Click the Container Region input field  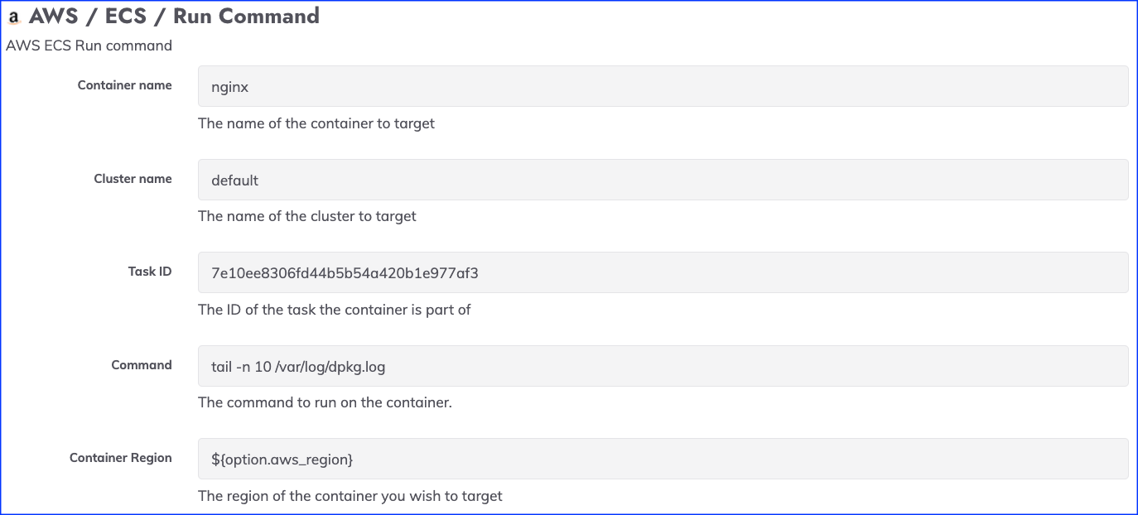(663, 459)
